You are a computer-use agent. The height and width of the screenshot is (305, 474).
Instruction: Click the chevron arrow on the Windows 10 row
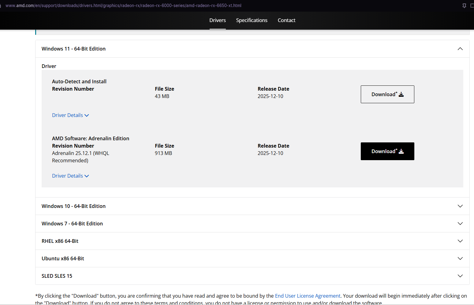(x=460, y=206)
